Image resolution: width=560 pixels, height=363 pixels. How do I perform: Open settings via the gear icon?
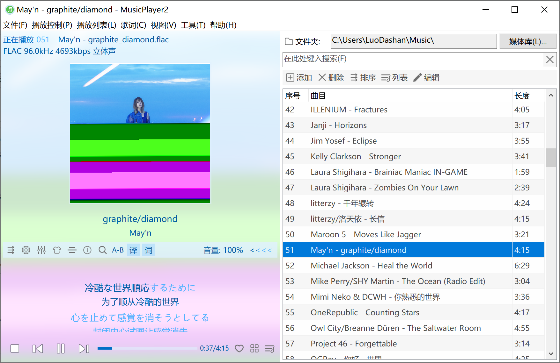coord(26,250)
